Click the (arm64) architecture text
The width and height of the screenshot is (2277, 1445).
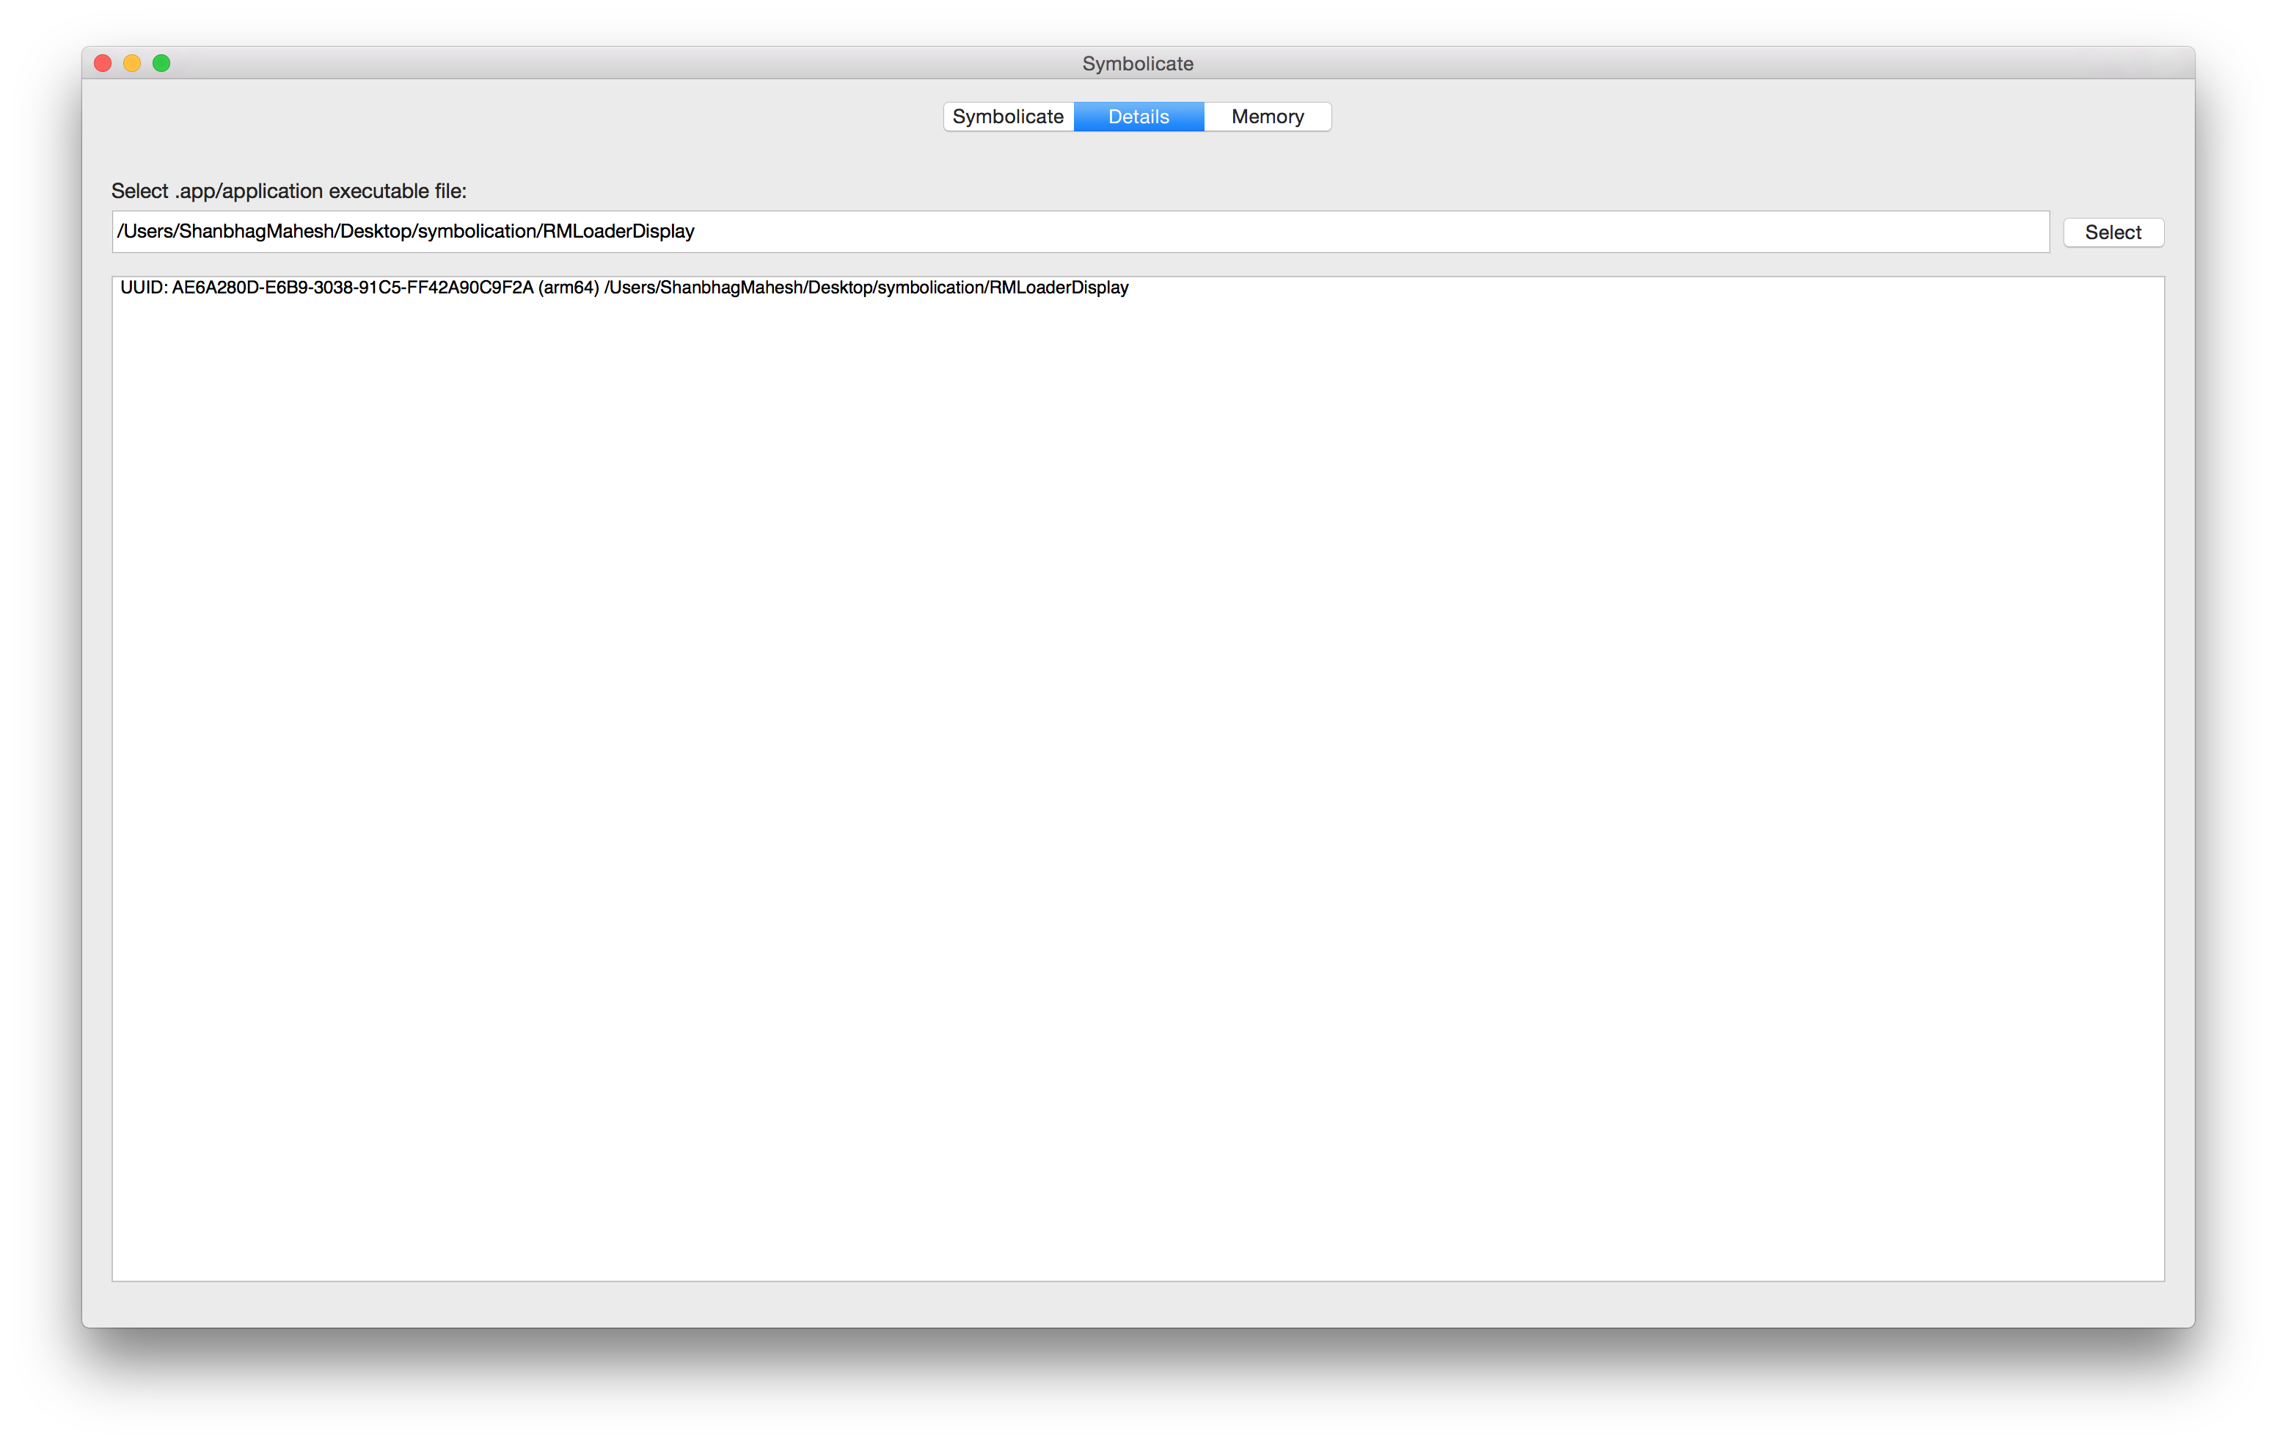[569, 288]
